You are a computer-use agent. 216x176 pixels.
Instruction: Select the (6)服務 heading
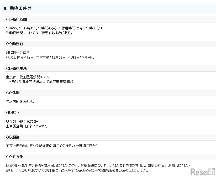tap(13, 137)
